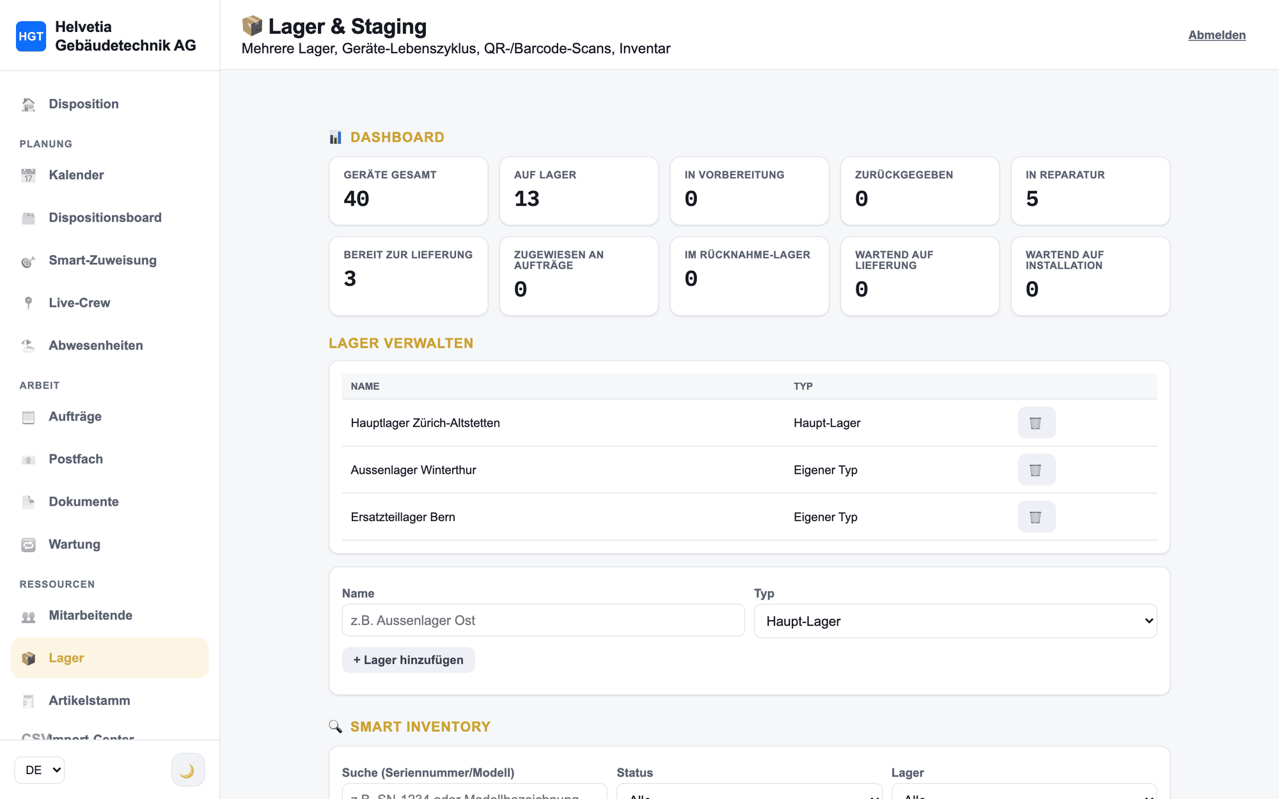Click the HGT company logo
Screen dimensions: 1279x799
(x=31, y=36)
